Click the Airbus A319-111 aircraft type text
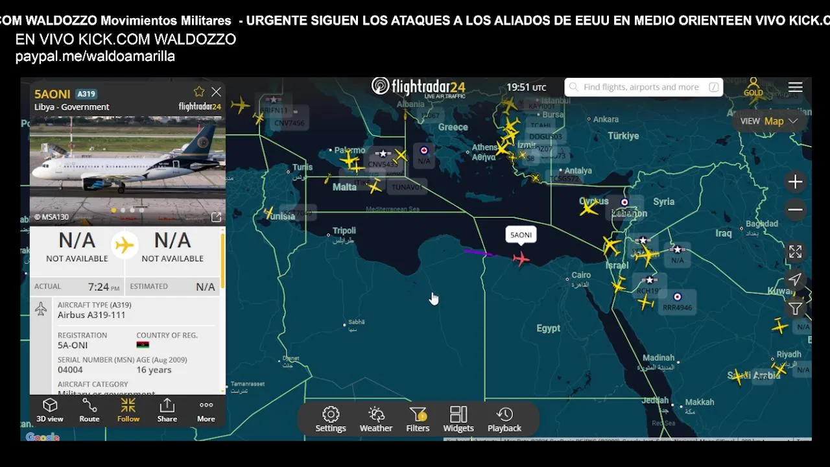The height and width of the screenshot is (467, 830). [x=91, y=315]
